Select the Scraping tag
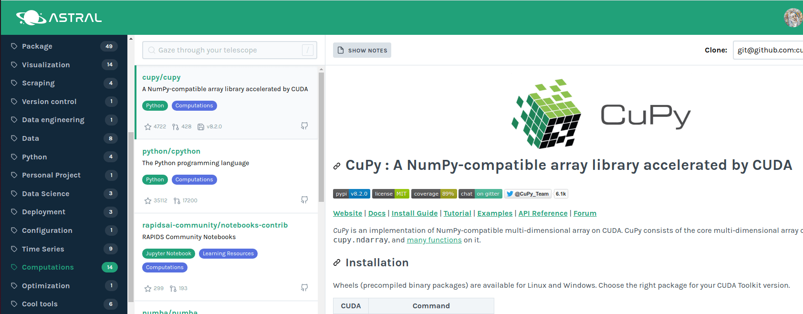The image size is (803, 314). tap(64, 83)
